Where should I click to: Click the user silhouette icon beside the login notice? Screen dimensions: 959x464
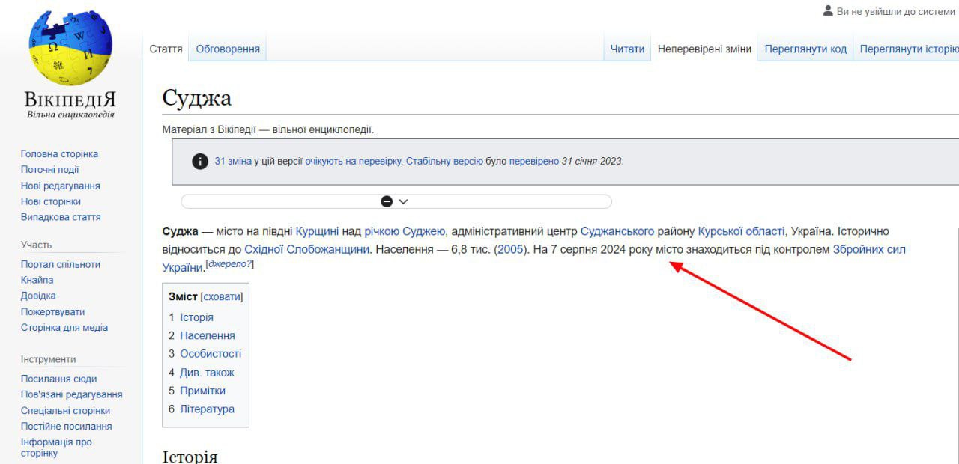click(828, 10)
